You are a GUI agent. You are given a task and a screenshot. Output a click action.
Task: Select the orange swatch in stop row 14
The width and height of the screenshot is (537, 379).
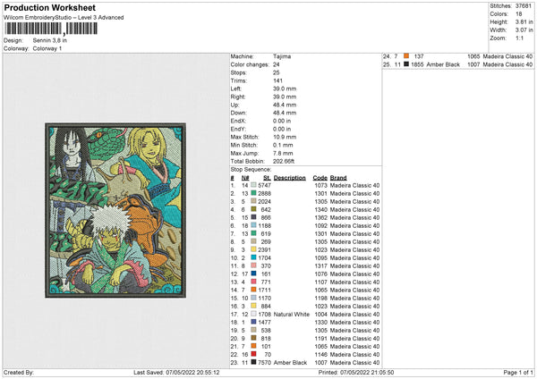coord(253,290)
